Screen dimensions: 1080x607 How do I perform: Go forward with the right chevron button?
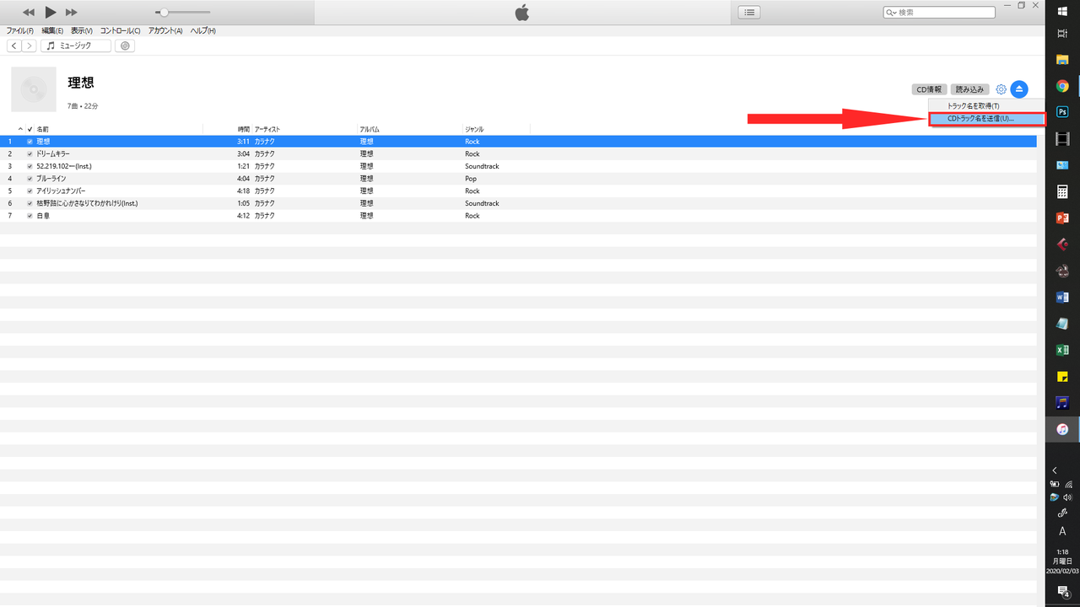[30, 46]
